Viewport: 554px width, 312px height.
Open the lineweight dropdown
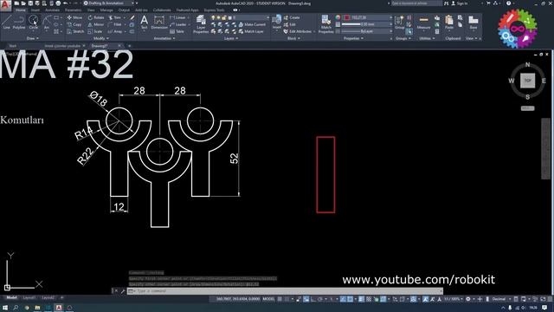coord(367,24)
